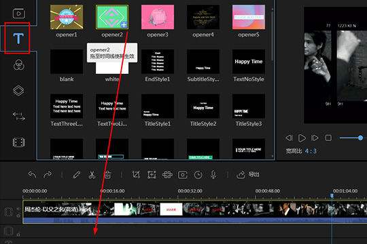The image size is (367, 244).
Task: Open the Media panel at sidebar top
Action: pos(18,14)
